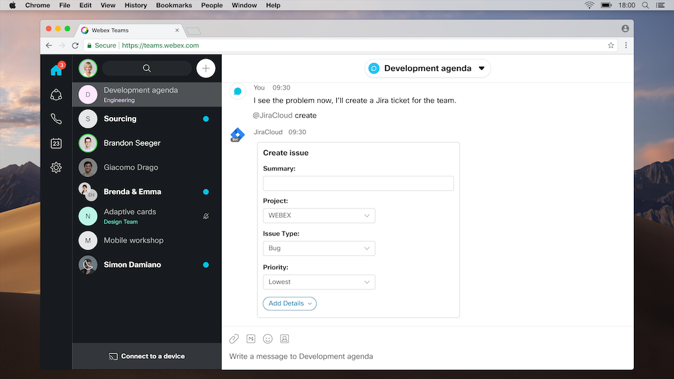This screenshot has width=674, height=379.
Task: Open the Issue Type Bug dropdown
Action: click(319, 248)
